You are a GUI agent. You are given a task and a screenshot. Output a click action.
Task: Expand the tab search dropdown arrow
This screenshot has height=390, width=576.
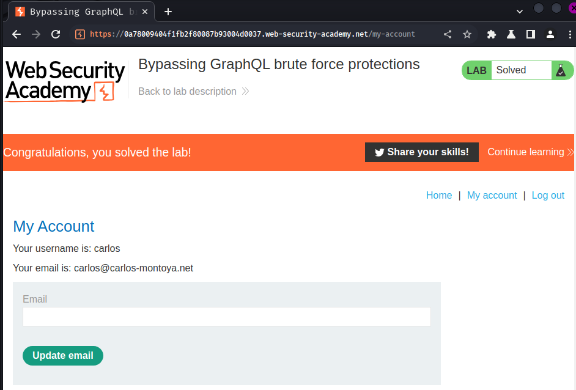tap(519, 12)
